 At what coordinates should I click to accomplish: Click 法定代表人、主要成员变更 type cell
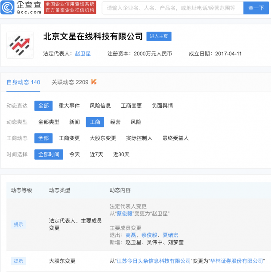point(75,224)
